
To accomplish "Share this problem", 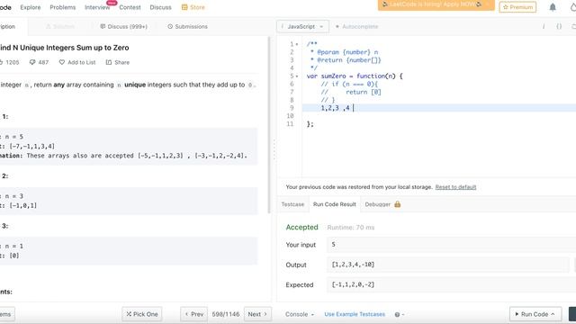I will pos(118,62).
